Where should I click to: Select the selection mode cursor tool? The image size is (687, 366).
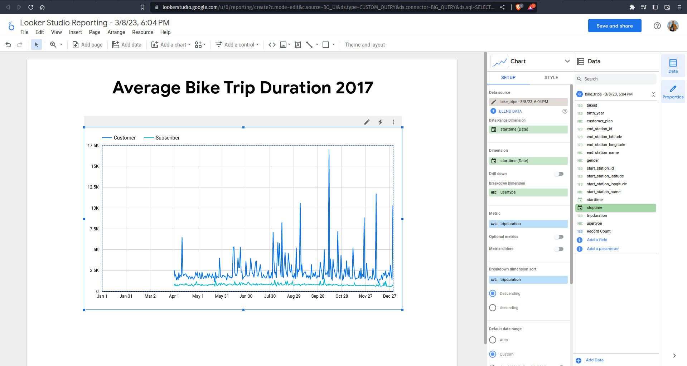(x=37, y=45)
